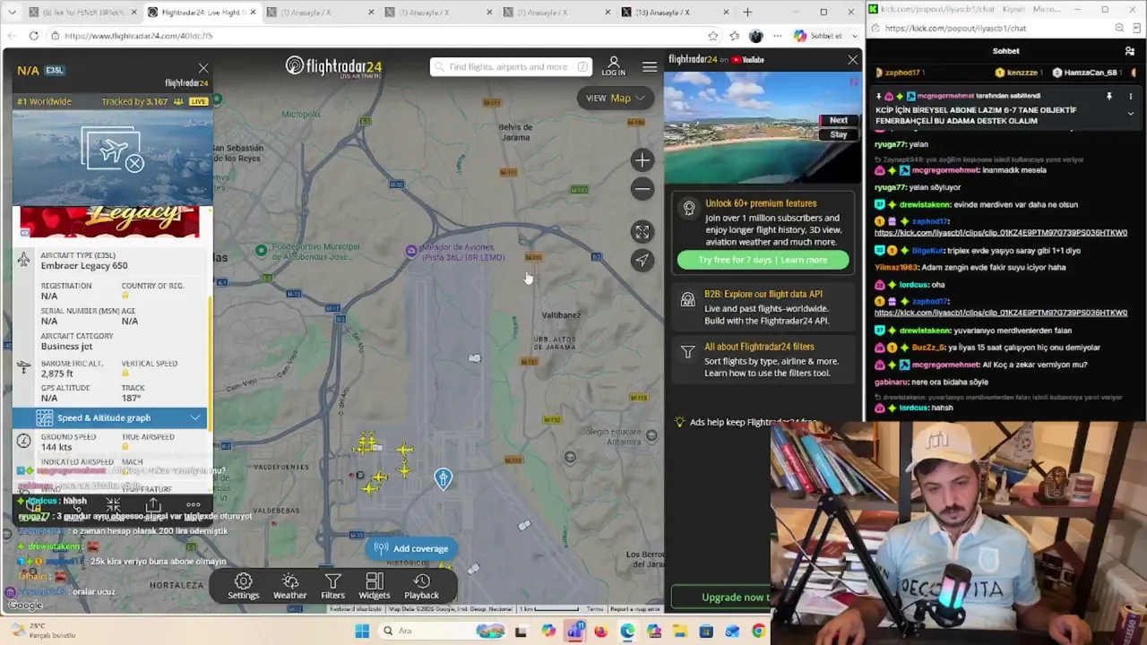Viewport: 1147px width, 645px height.
Task: Open Windows Start menu
Action: (x=362, y=632)
